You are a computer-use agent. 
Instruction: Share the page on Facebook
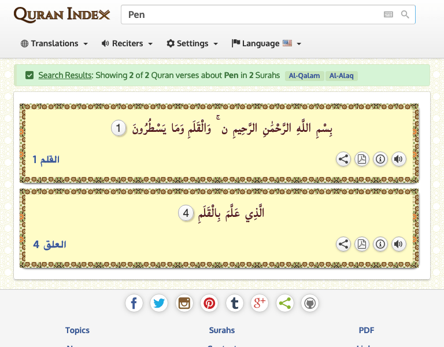134,303
